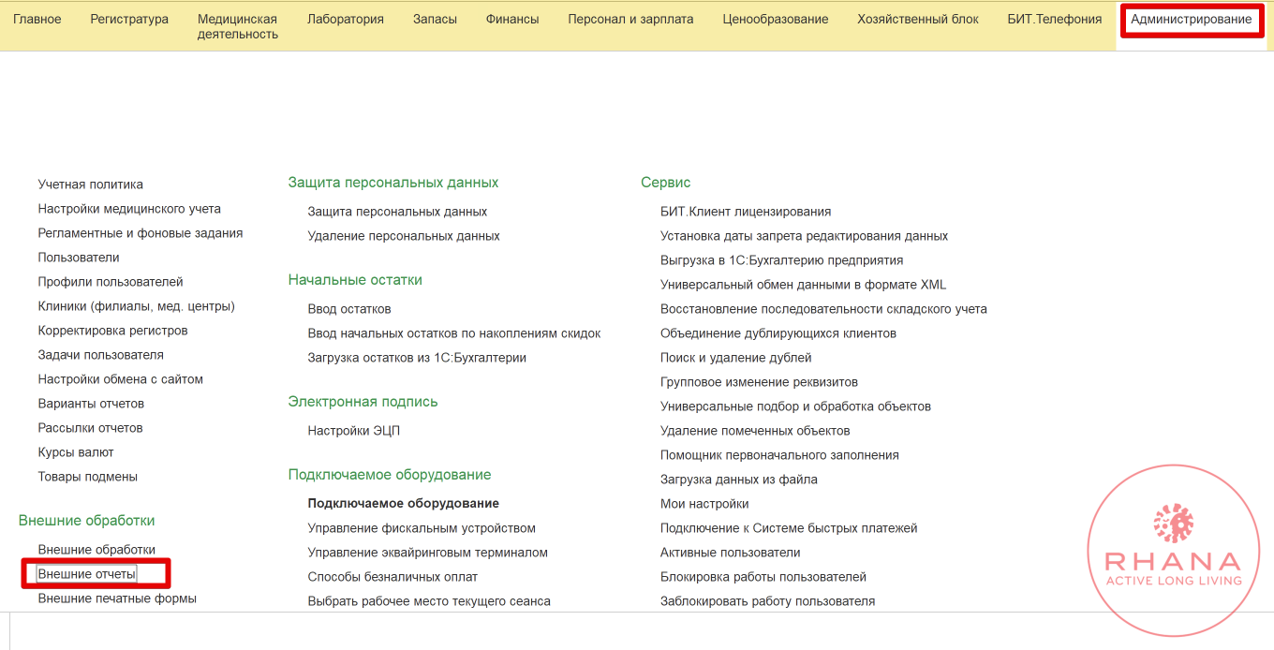Open Защита персональных данных item

coord(397,212)
